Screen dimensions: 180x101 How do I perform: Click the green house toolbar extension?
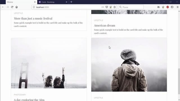click(x=163, y=7)
